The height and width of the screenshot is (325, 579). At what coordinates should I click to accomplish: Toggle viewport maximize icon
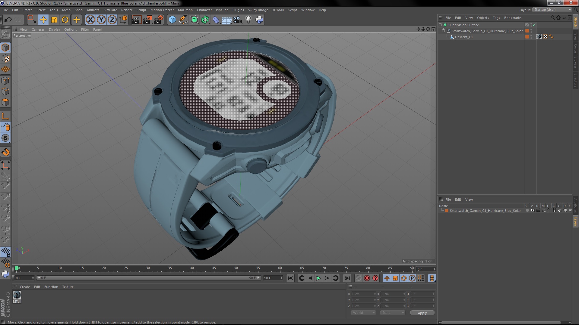click(x=433, y=29)
